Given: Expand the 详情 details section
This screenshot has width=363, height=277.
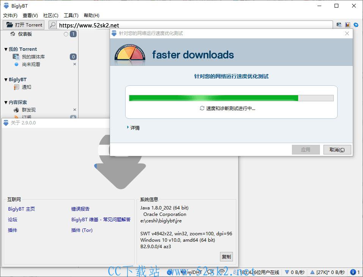Looking at the screenshot, I should tap(134, 127).
